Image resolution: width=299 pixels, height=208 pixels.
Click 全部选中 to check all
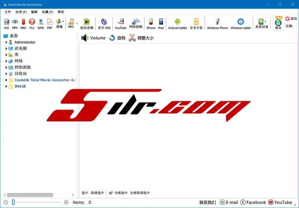(x=118, y=193)
